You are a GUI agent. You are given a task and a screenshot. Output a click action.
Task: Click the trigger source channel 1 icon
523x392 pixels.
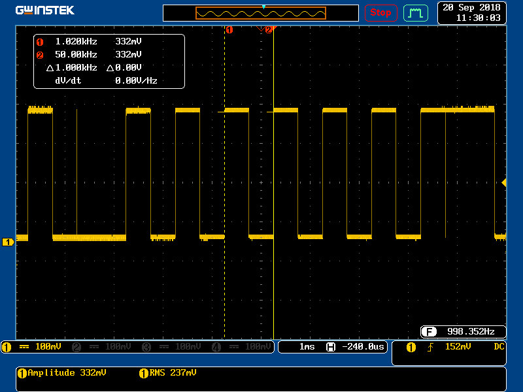tap(411, 348)
